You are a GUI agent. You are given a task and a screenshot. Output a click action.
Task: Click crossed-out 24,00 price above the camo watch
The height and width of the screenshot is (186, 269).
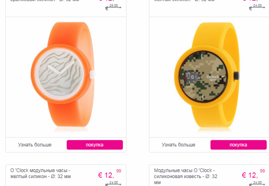(x=257, y=7)
